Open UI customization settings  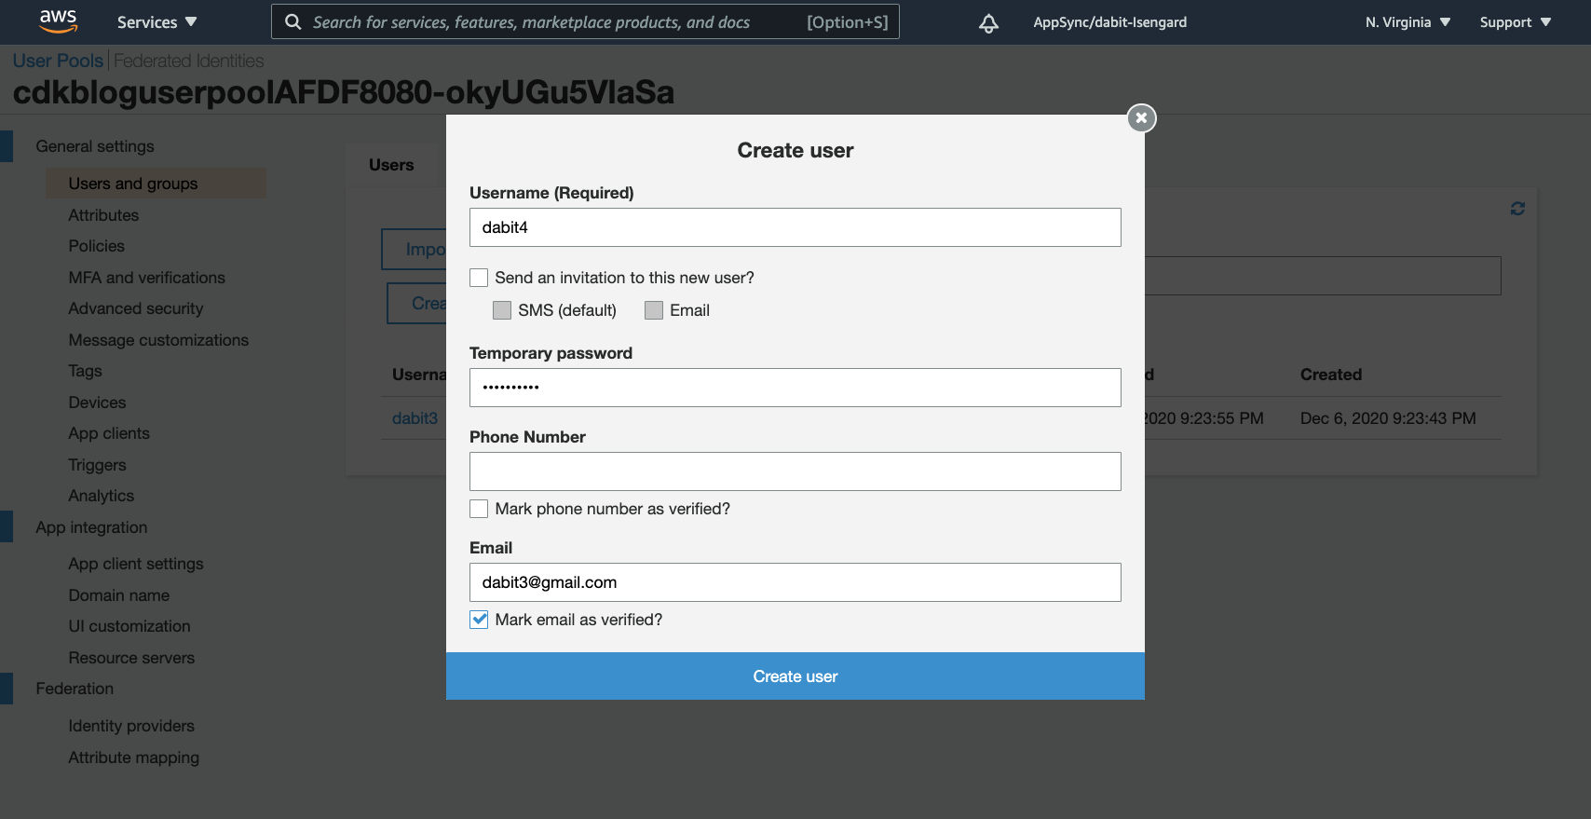[129, 626]
